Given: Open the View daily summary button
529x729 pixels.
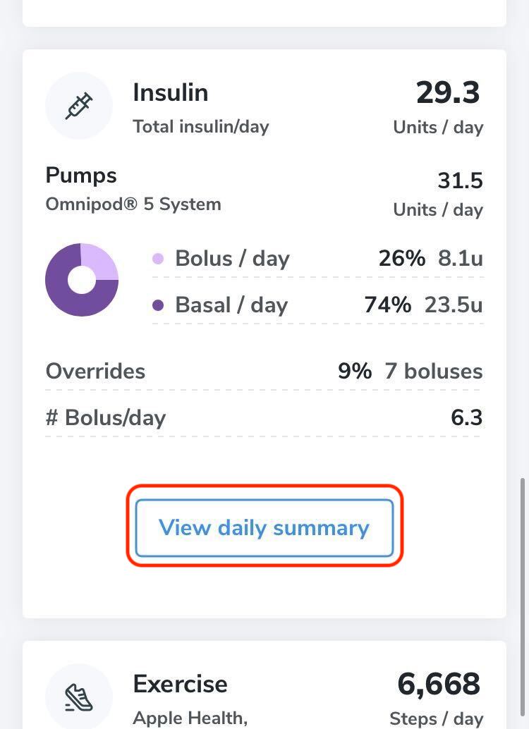Looking at the screenshot, I should tap(264, 527).
